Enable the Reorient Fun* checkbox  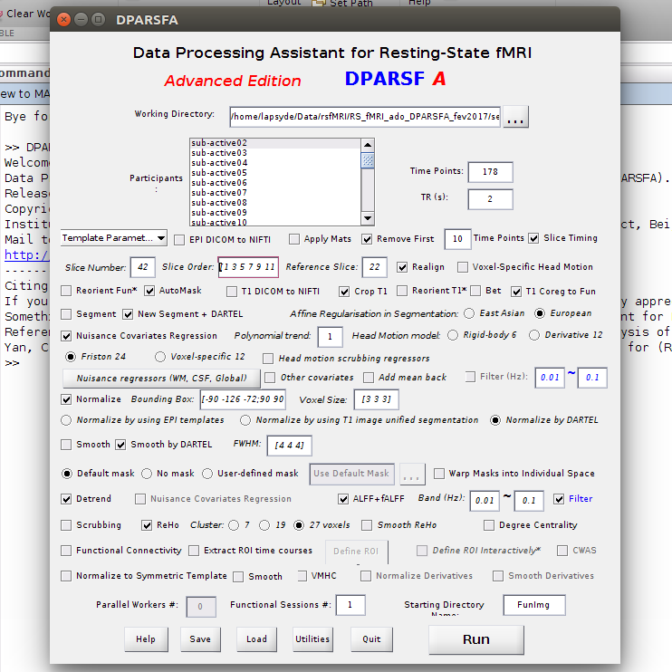tap(66, 291)
